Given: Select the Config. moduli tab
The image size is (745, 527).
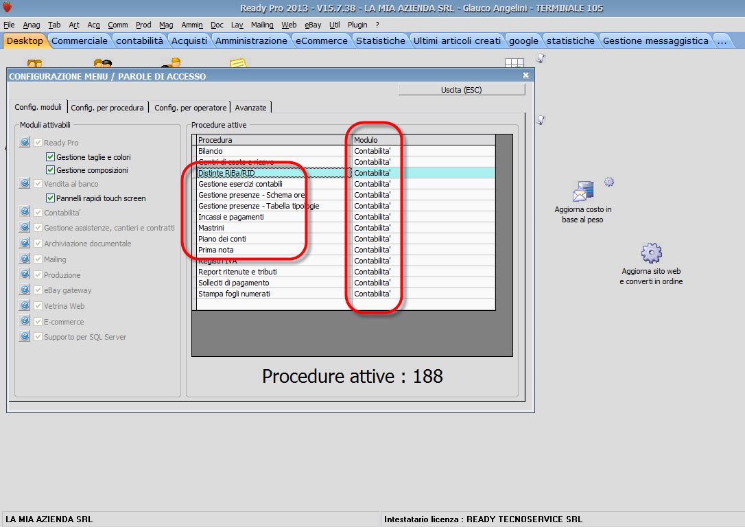Looking at the screenshot, I should pos(38,107).
